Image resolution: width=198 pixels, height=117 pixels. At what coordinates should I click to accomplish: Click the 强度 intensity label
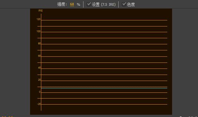[62, 4]
